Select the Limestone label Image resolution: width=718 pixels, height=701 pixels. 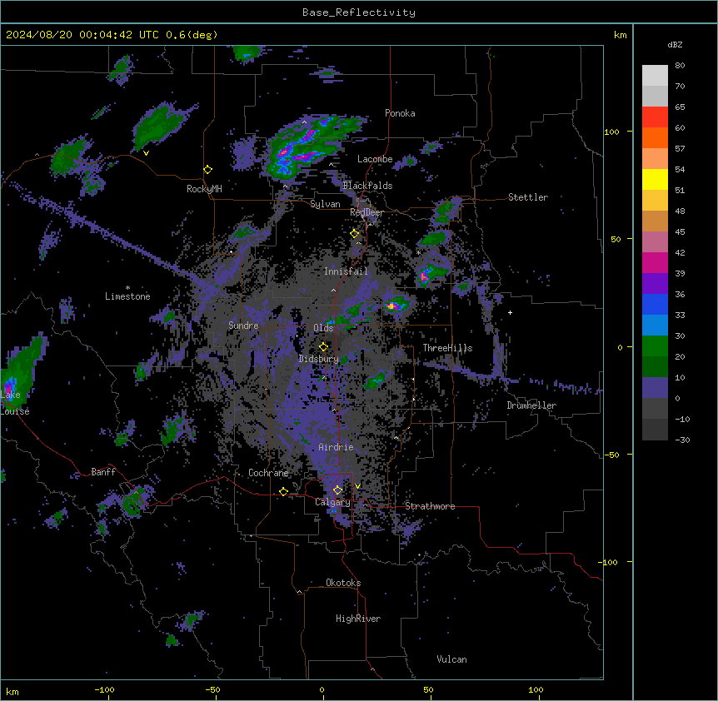tap(127, 296)
